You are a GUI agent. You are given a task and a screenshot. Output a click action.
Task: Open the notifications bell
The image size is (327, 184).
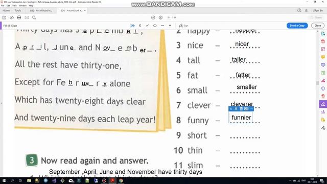(307, 10)
